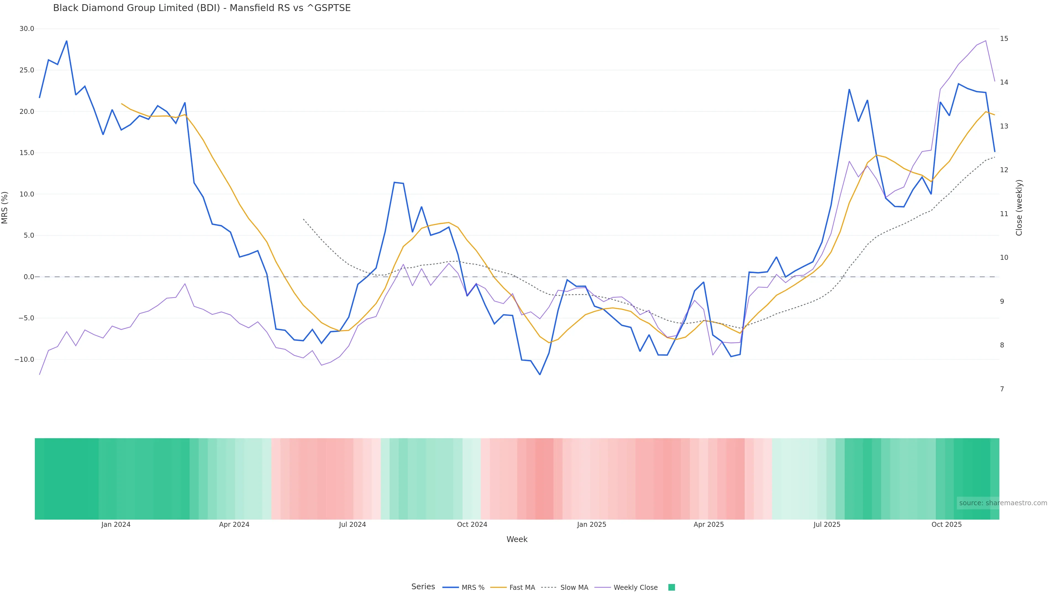The width and height of the screenshot is (1061, 597).
Task: Click the Jul 2024 x-axis tick label
Action: (352, 525)
